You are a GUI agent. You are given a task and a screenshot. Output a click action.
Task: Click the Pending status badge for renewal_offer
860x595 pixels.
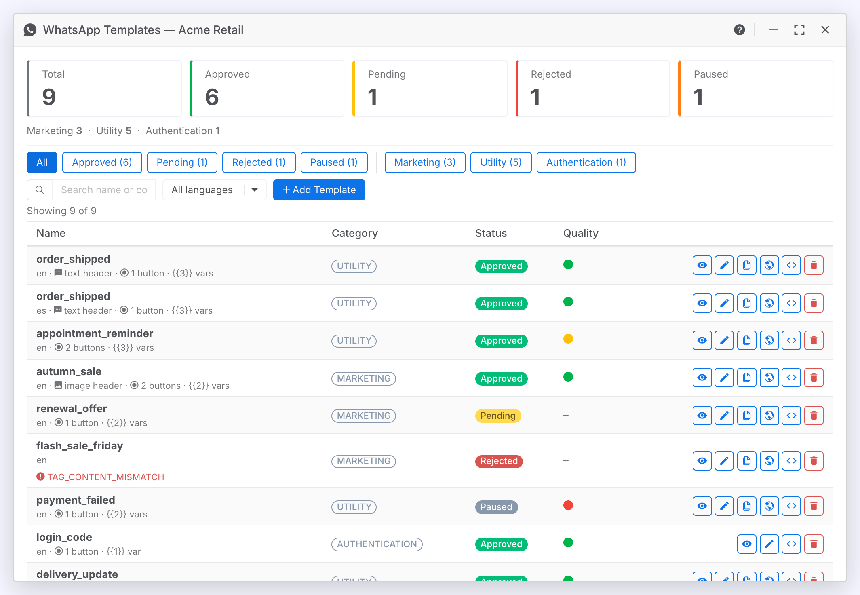[498, 416]
